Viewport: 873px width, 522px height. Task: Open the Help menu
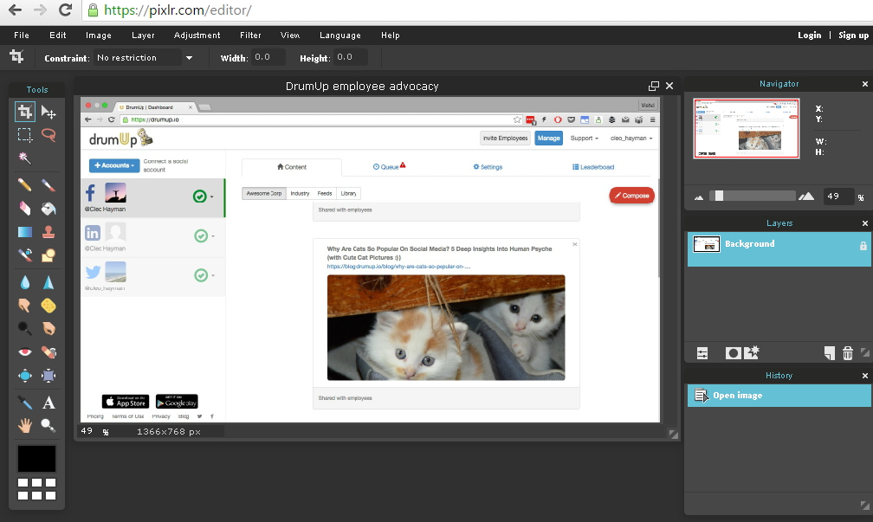[x=391, y=35]
